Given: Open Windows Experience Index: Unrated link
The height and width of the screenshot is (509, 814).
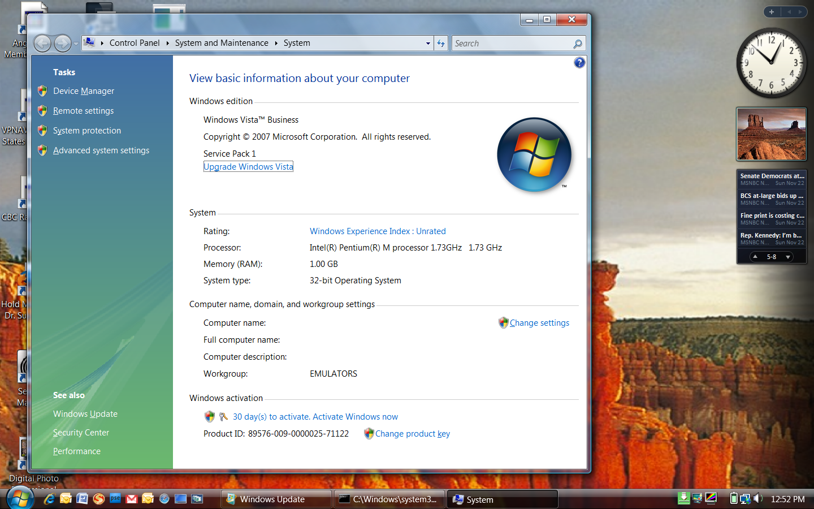Looking at the screenshot, I should pyautogui.click(x=378, y=231).
